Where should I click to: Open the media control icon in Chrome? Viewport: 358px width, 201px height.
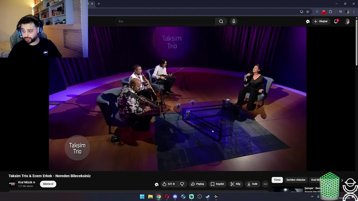[340, 12]
